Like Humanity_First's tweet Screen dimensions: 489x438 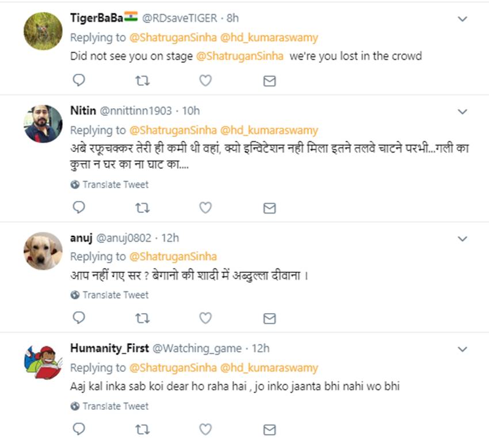(x=205, y=429)
